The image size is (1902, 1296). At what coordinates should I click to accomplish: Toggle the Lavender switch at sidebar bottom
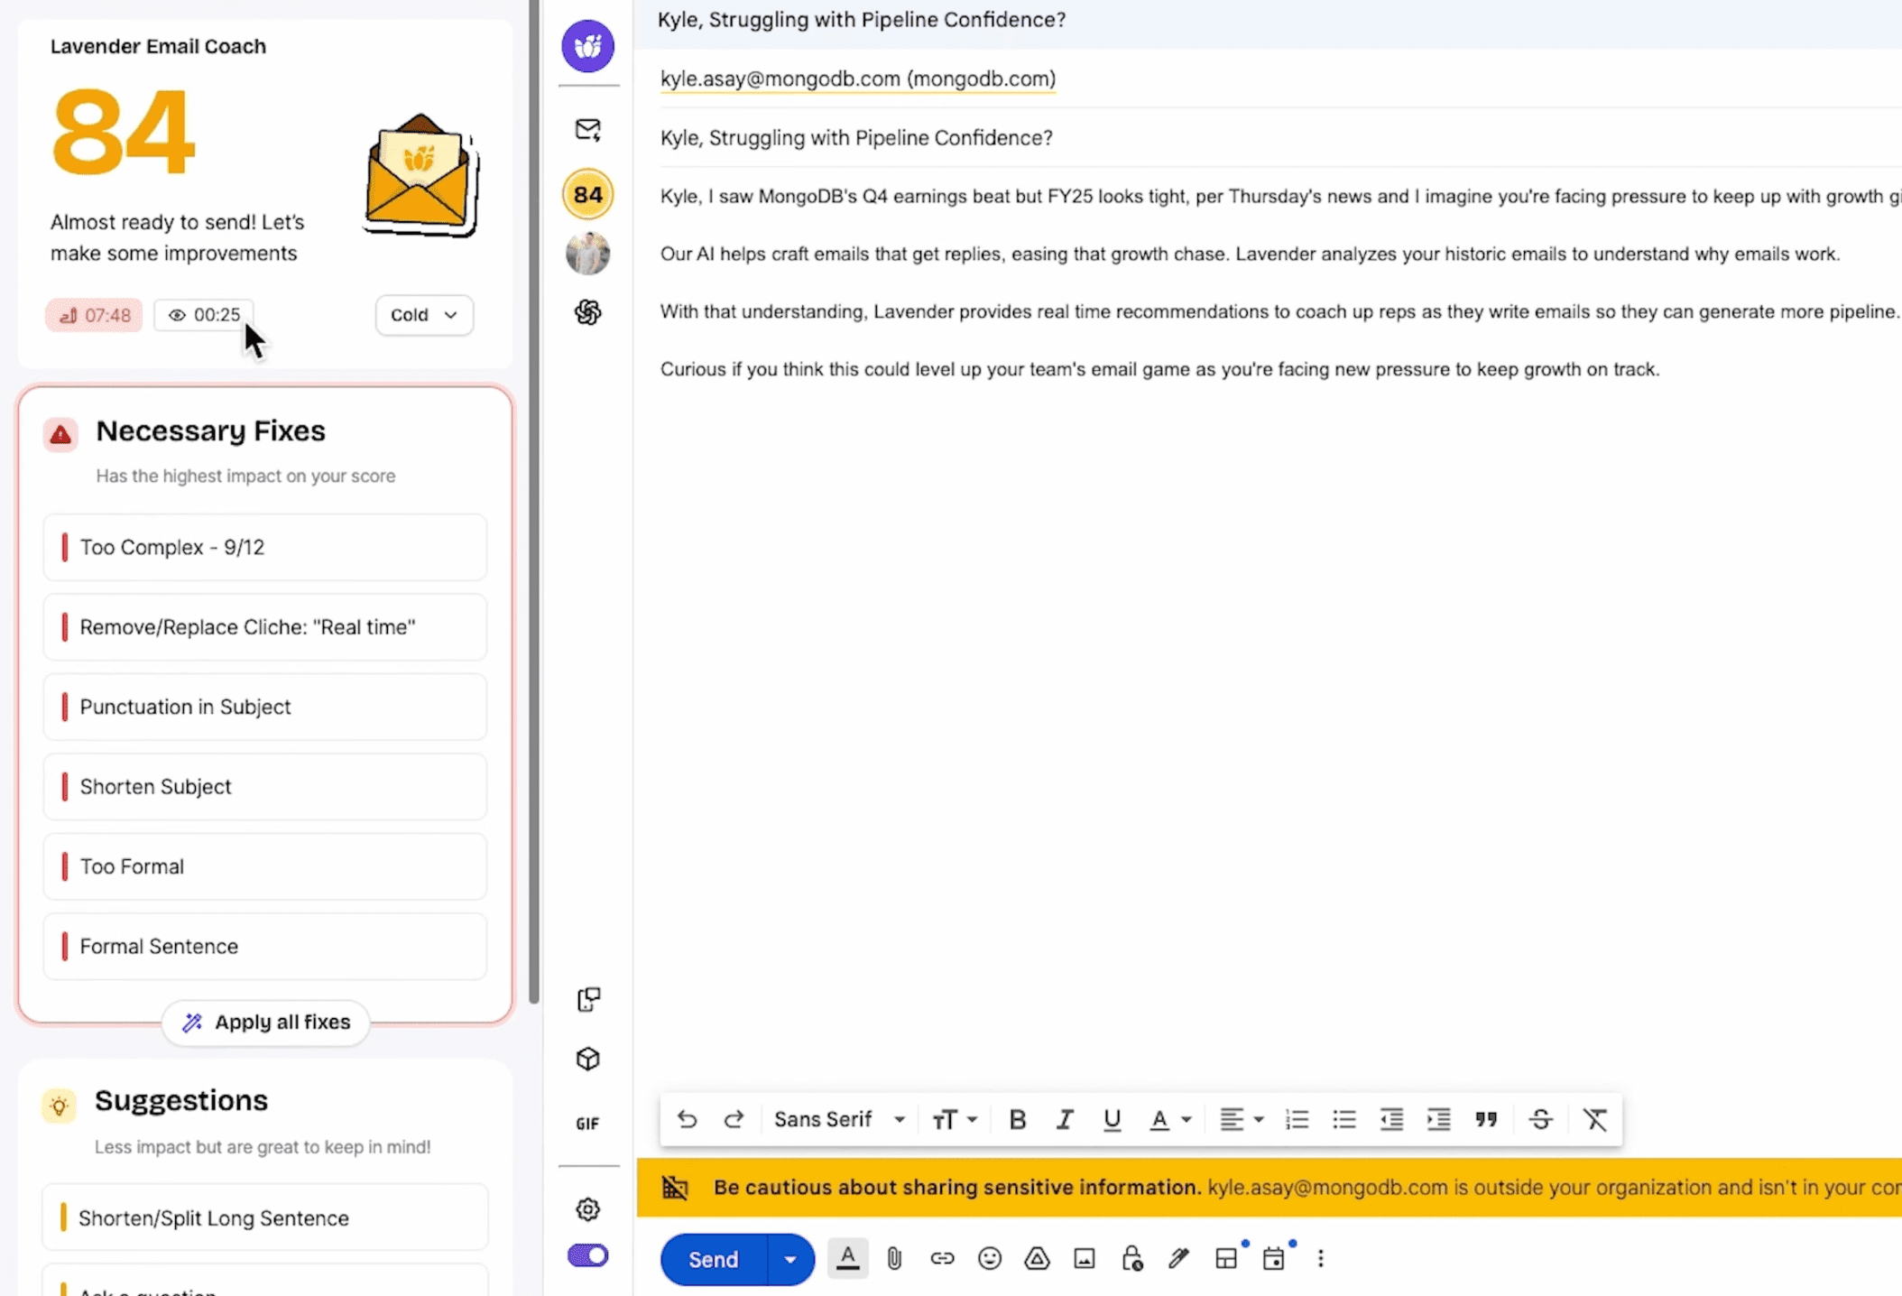pyautogui.click(x=587, y=1256)
